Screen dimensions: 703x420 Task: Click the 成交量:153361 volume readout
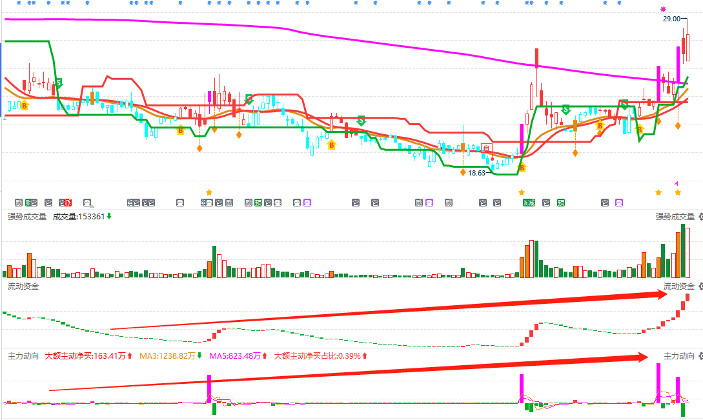[x=78, y=217]
